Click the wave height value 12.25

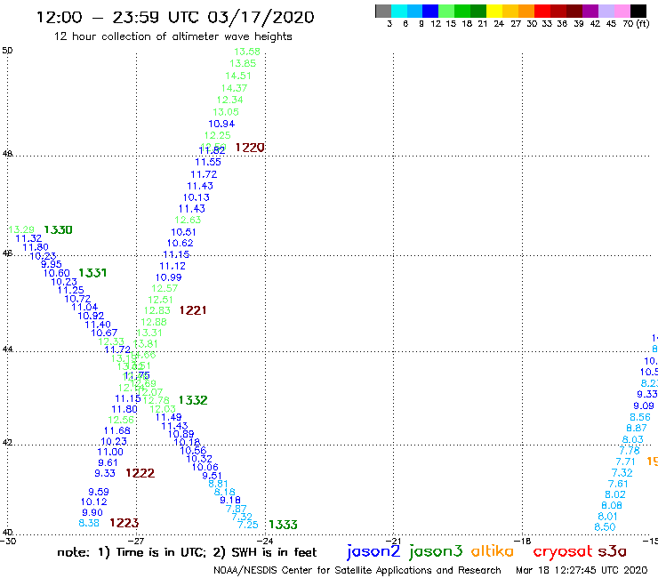217,135
